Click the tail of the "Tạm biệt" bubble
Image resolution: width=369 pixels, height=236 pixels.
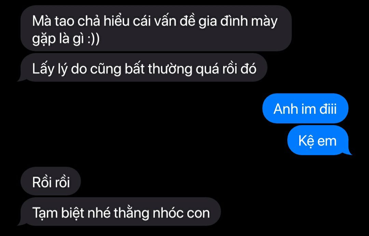[x=22, y=223]
